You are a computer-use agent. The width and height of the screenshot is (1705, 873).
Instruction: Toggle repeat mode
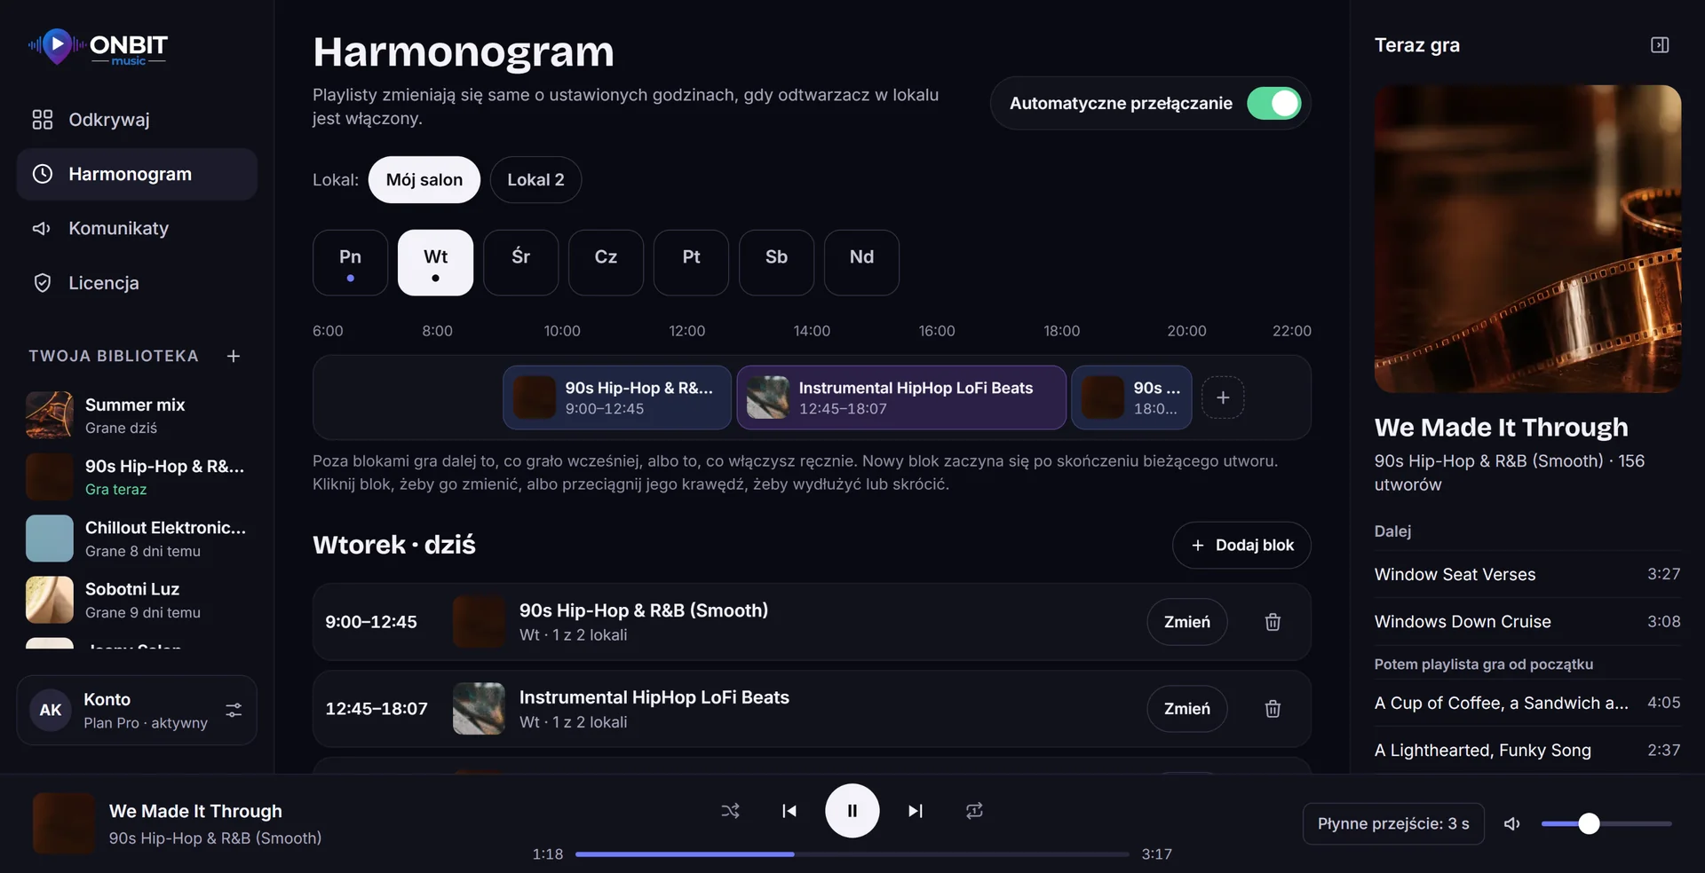pos(974,811)
